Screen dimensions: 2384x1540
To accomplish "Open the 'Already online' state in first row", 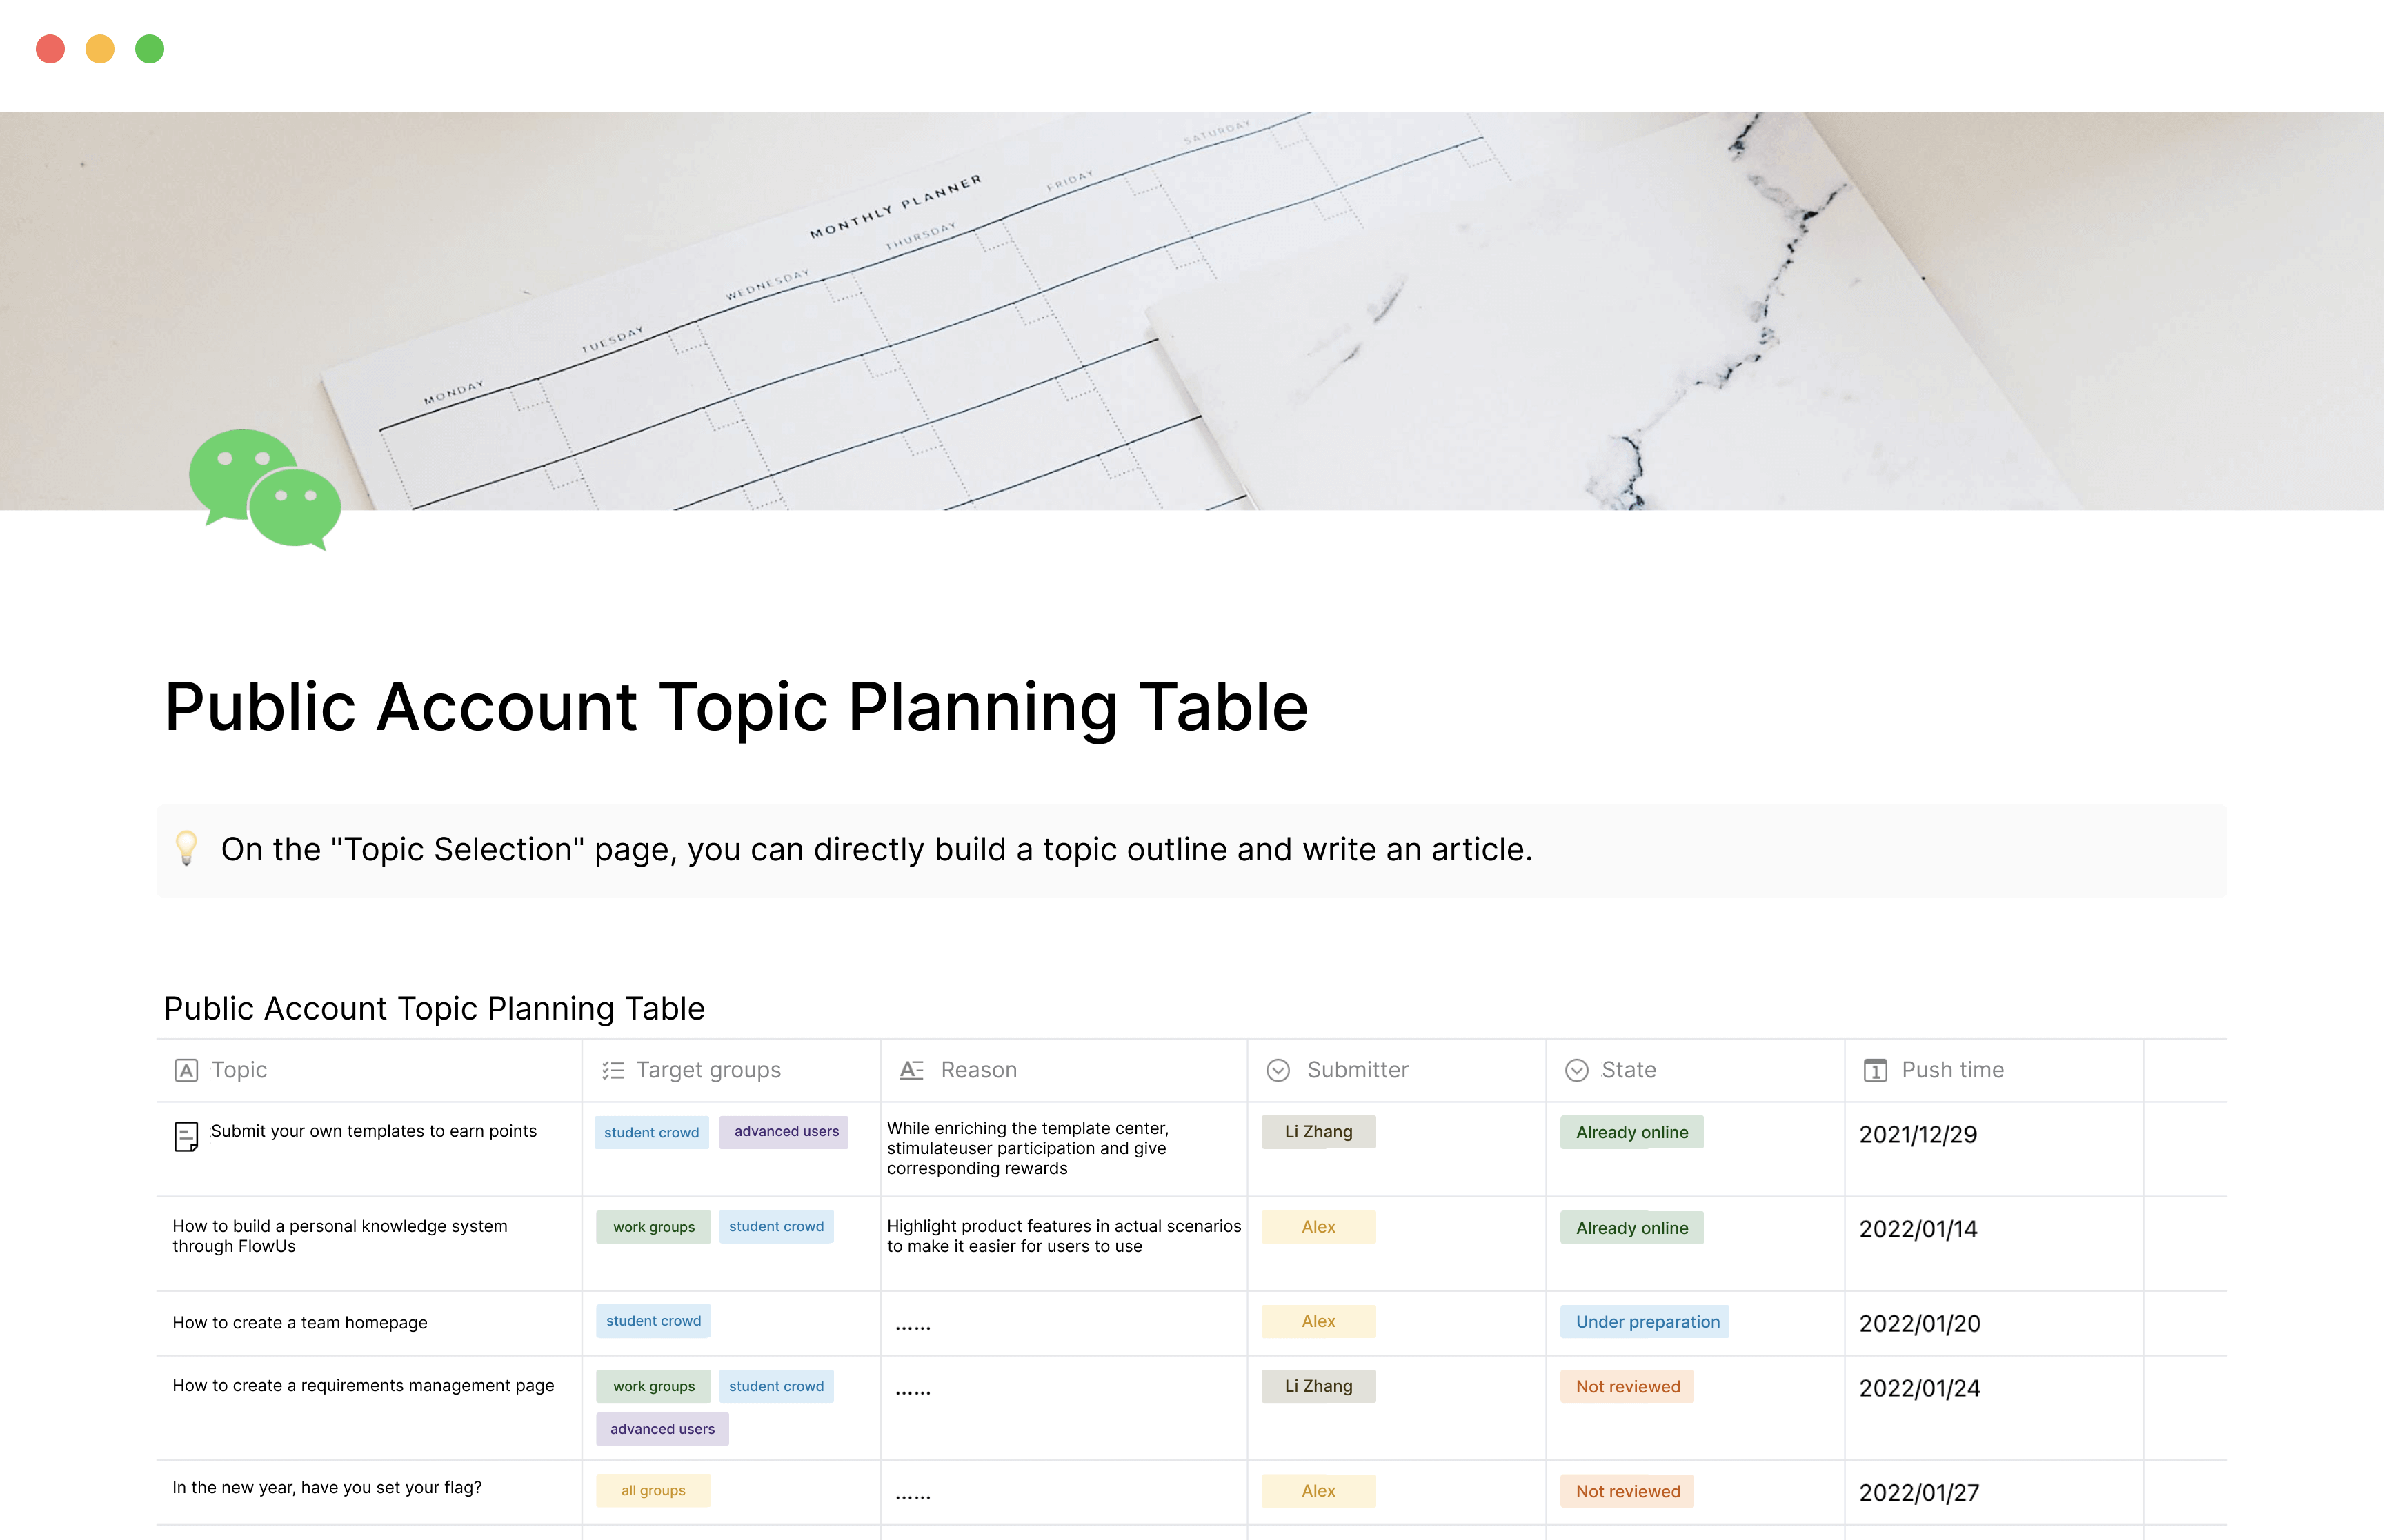I will tap(1631, 1132).
